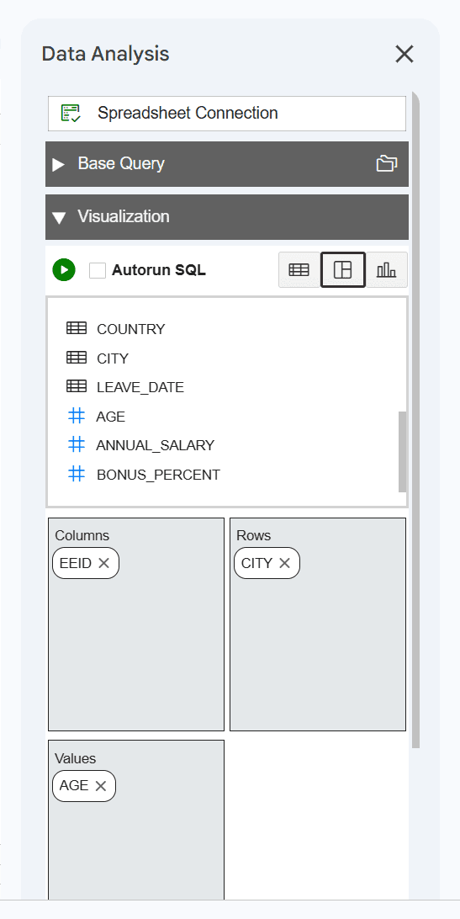The image size is (460, 919).
Task: Select the LEAVE_DATE field
Action: point(140,387)
